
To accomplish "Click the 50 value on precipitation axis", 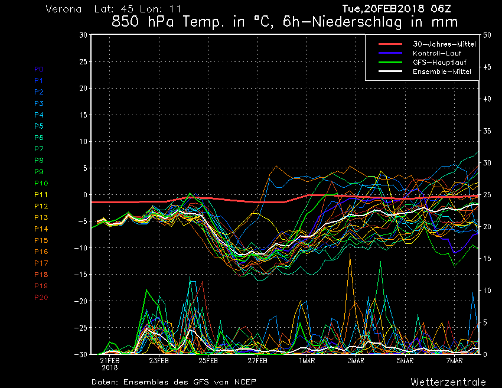I will 487,35.
